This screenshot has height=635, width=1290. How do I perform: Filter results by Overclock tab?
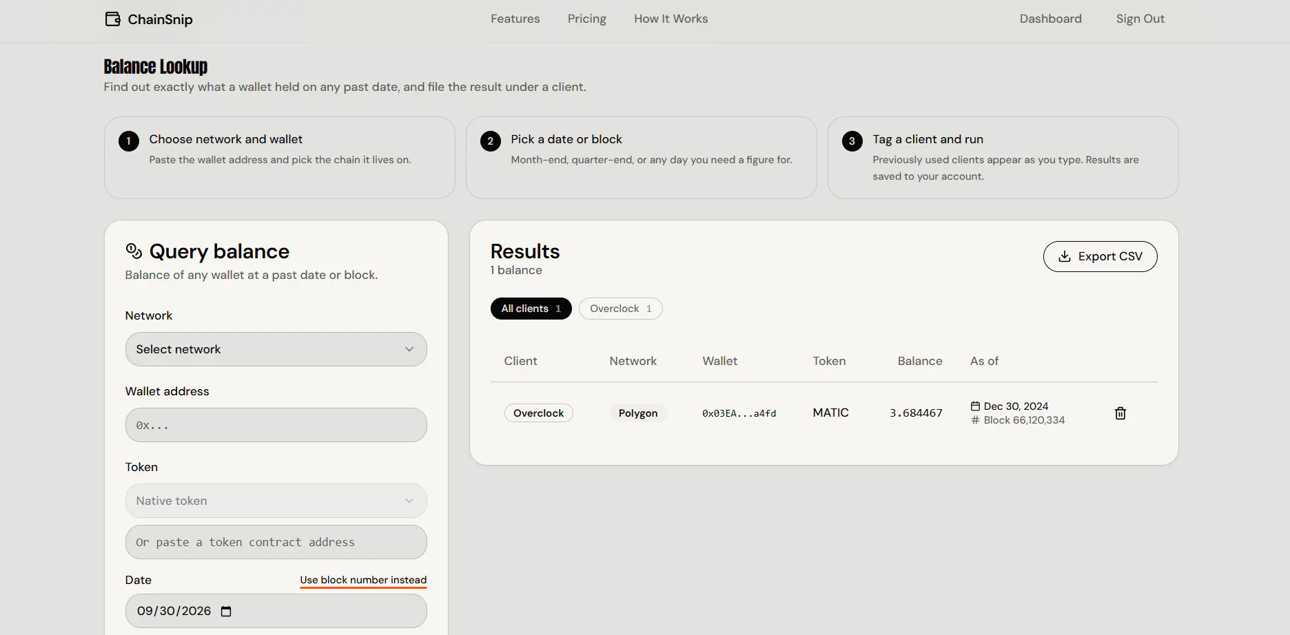tap(620, 309)
